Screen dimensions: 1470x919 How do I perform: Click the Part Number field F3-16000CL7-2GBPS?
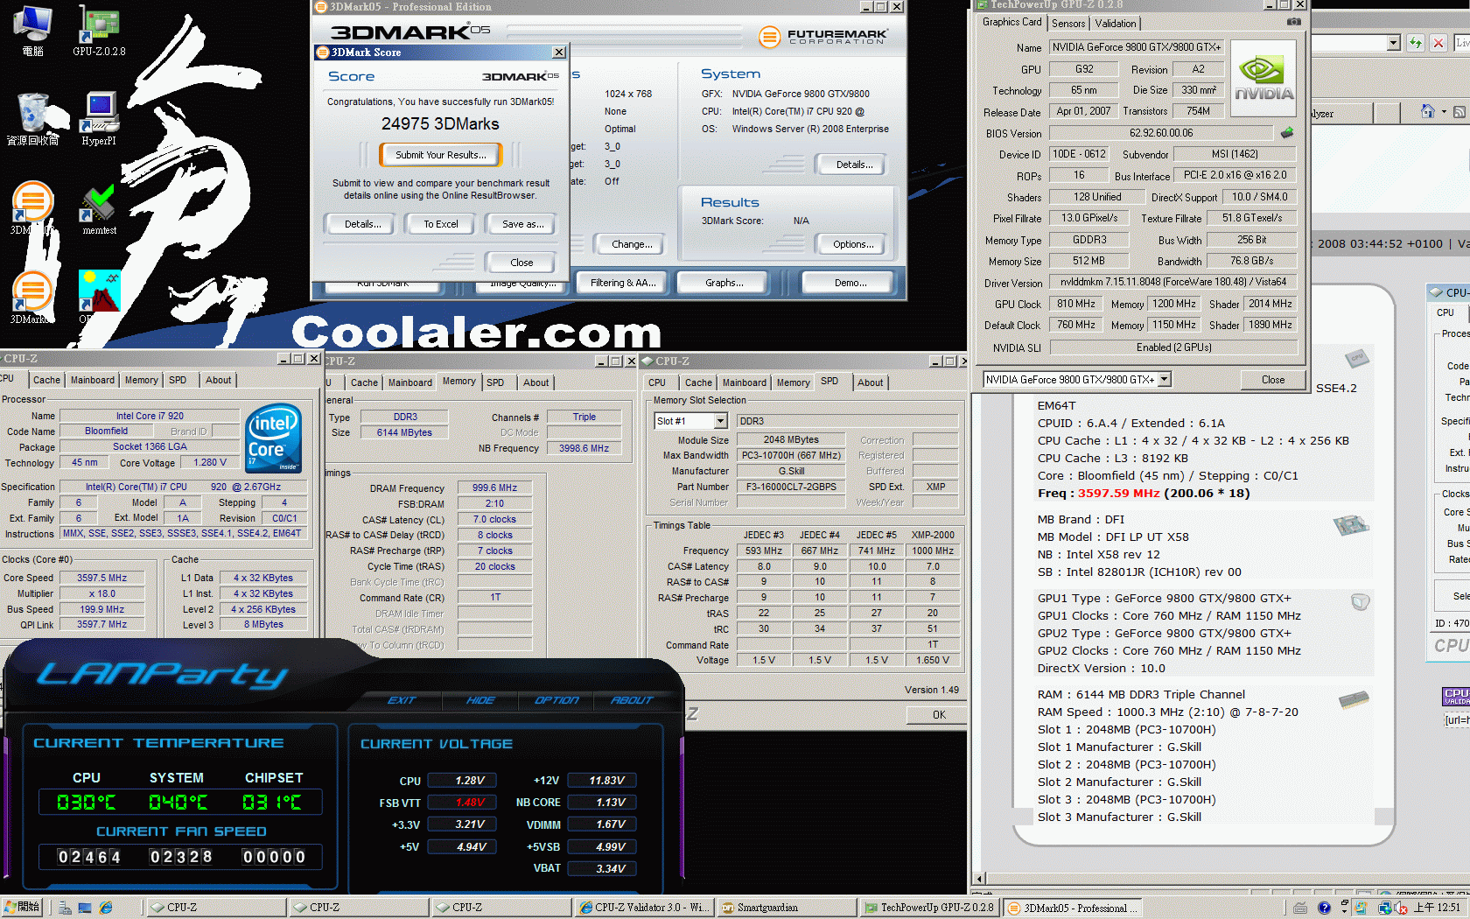coord(791,487)
